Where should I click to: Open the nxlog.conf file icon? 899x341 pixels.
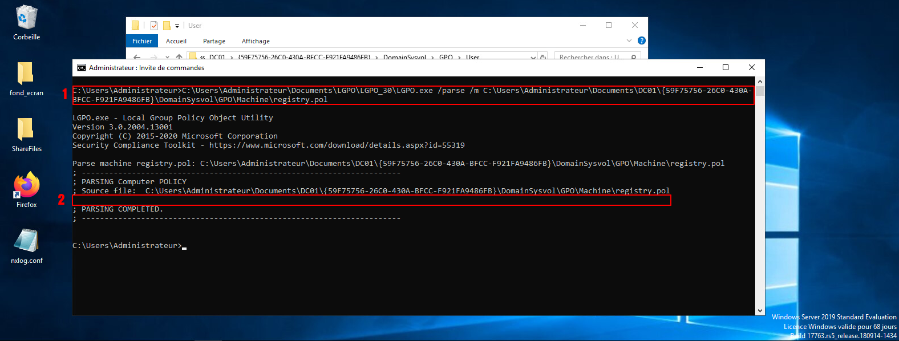[26, 241]
